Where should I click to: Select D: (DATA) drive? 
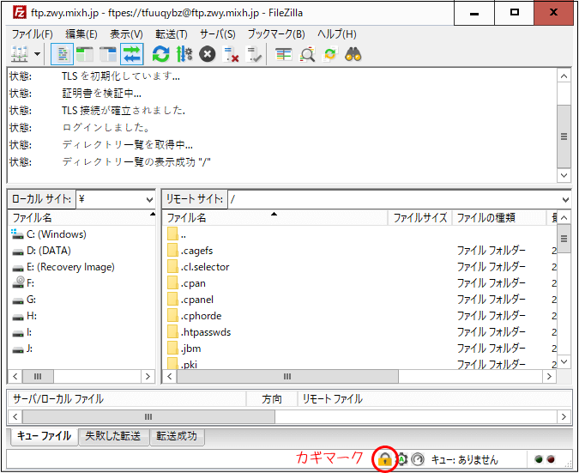(x=41, y=251)
